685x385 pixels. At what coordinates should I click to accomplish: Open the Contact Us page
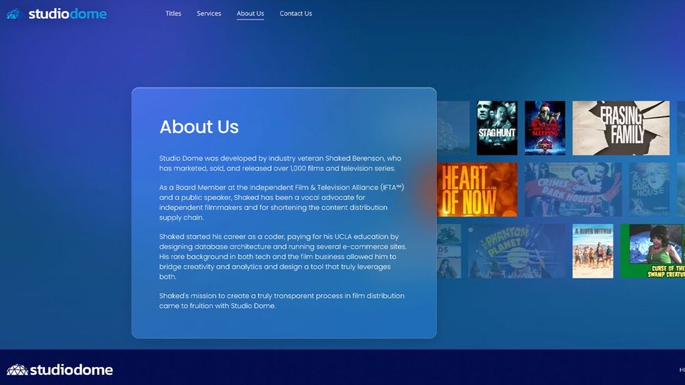(x=296, y=13)
